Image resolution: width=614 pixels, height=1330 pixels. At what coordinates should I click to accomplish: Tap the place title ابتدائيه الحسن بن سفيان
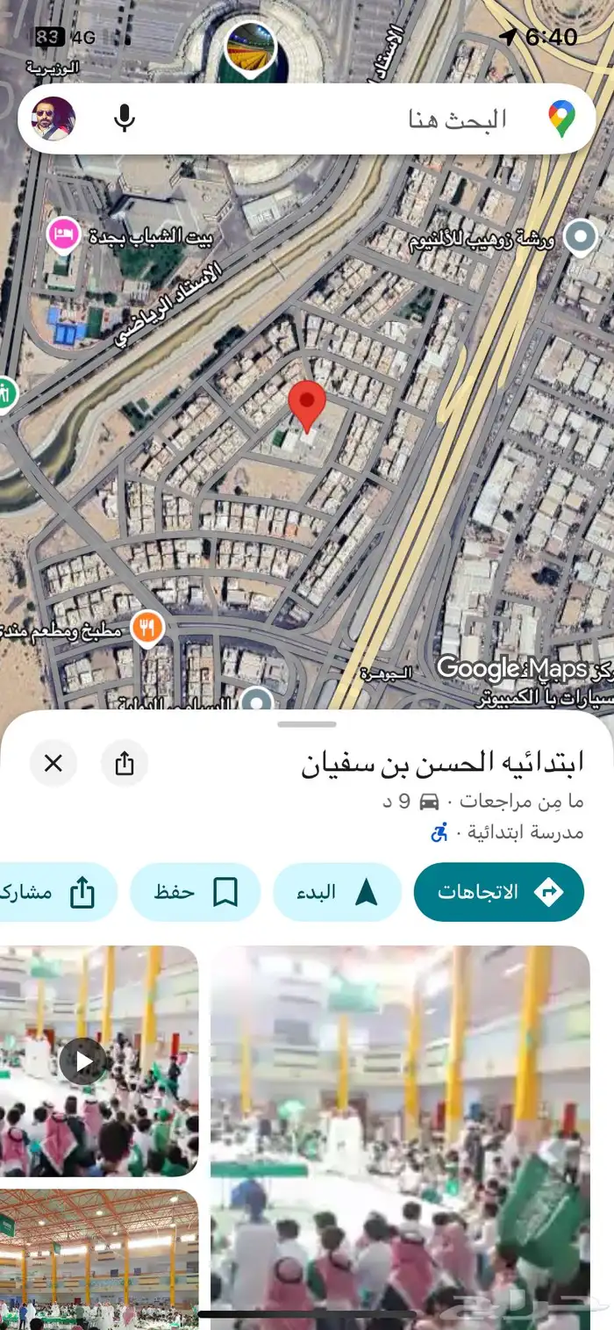pyautogui.click(x=443, y=763)
